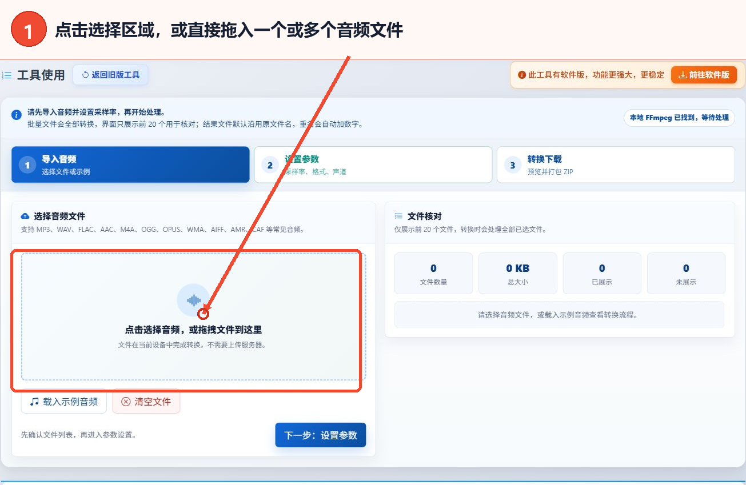746x485 pixels.
Task: Clear files with 清空文件 button
Action: click(146, 402)
